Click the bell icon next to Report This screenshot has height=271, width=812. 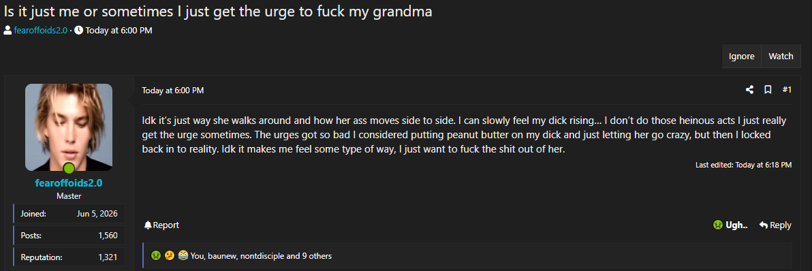(148, 225)
